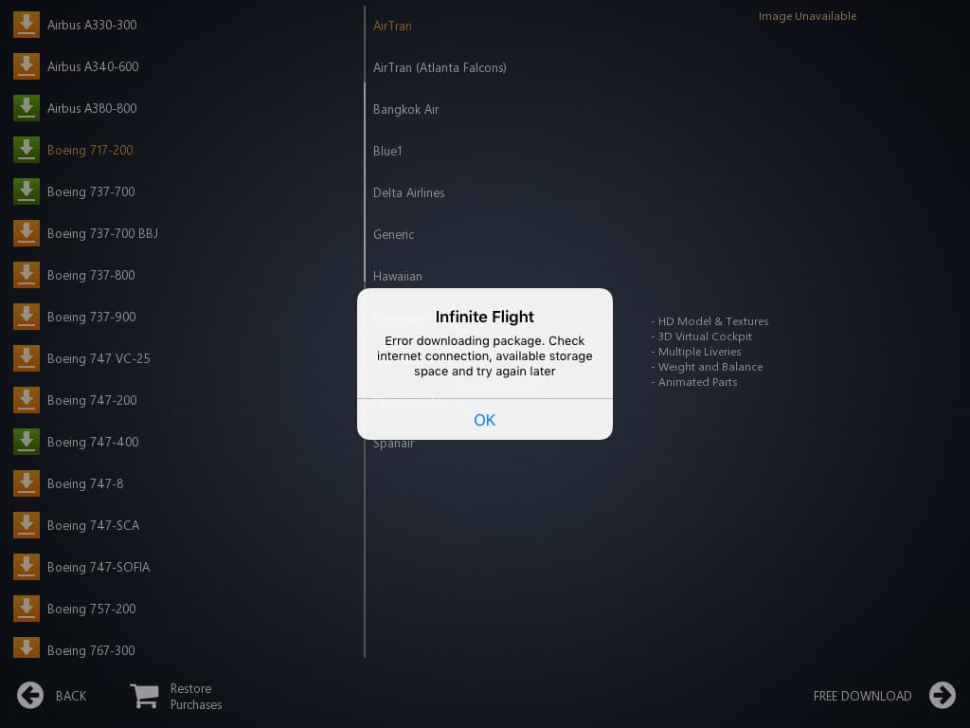The image size is (970, 728).
Task: Select the AirTran livery
Action: tap(392, 26)
